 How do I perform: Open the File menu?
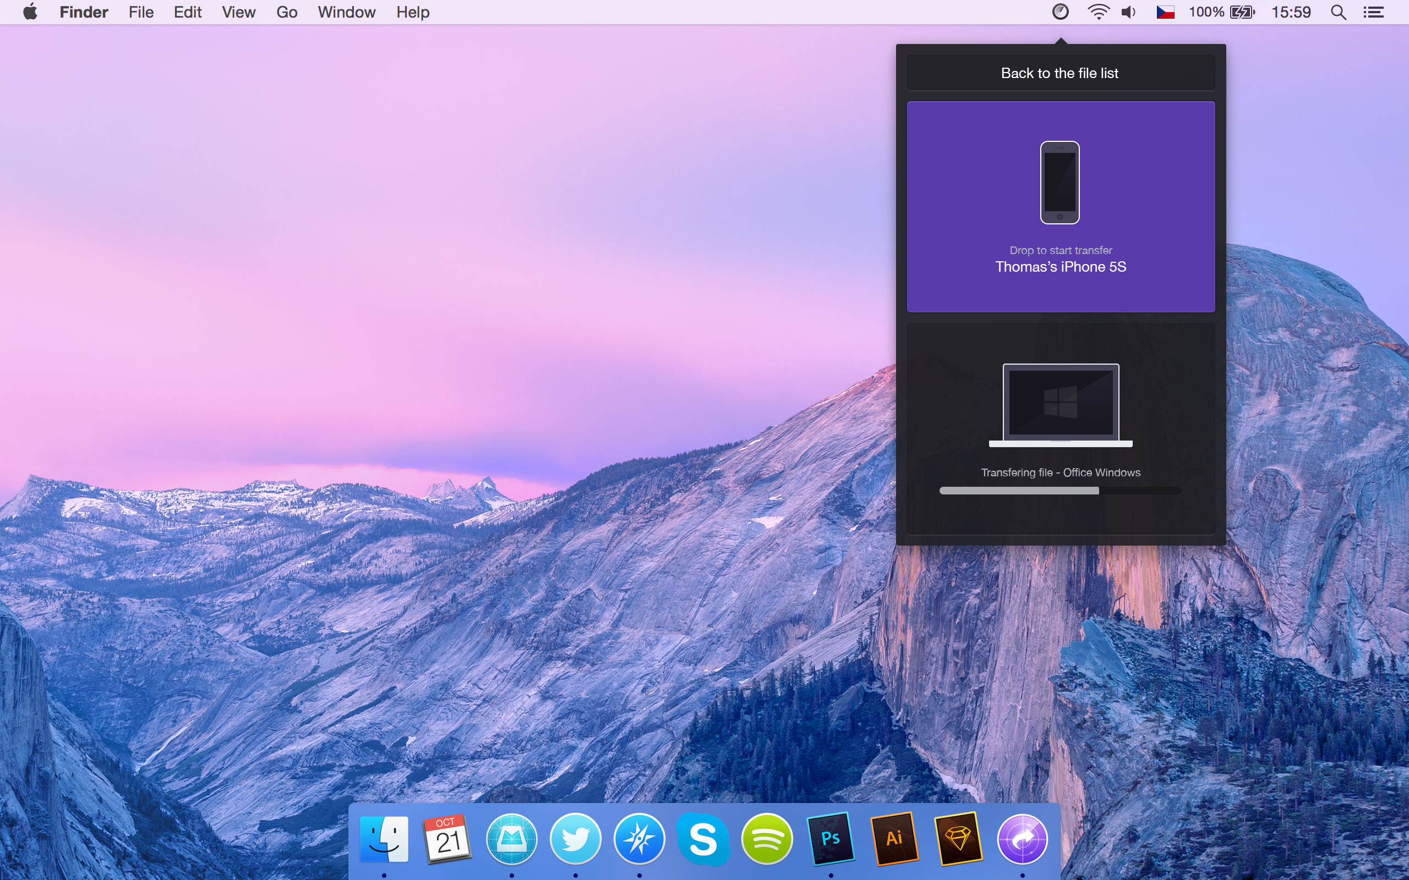(x=141, y=12)
